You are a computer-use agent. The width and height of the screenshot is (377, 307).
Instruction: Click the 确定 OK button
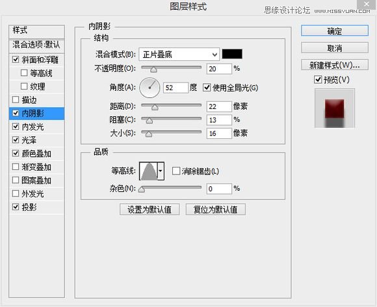point(335,31)
